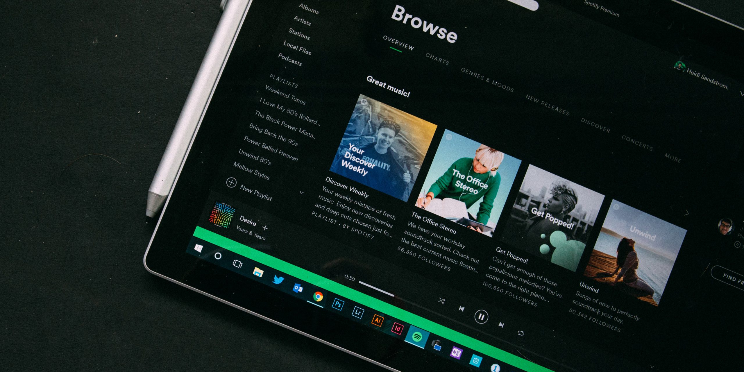Open the Windows Start menu
Image resolution: width=744 pixels, height=372 pixels.
coord(199,248)
